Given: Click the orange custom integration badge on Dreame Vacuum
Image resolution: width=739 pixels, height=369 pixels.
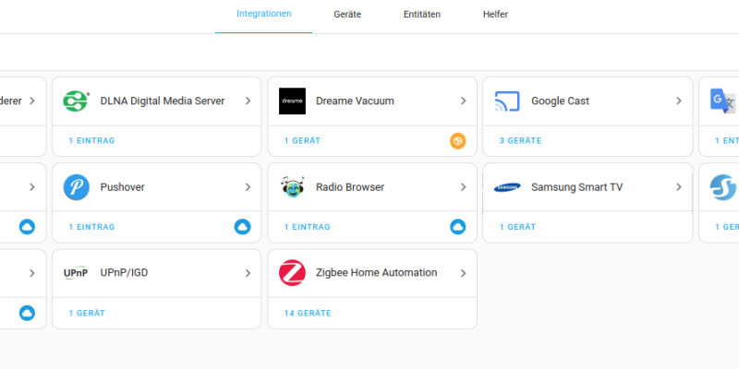Looking at the screenshot, I should coord(457,141).
